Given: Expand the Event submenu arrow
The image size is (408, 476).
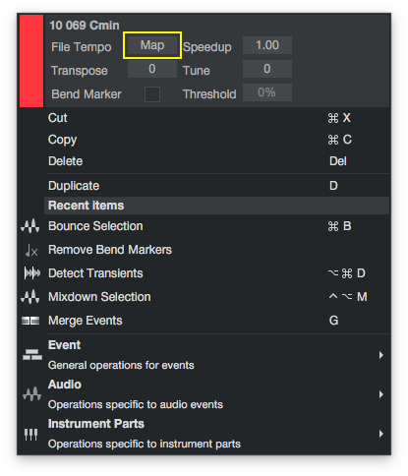Looking at the screenshot, I should point(380,355).
